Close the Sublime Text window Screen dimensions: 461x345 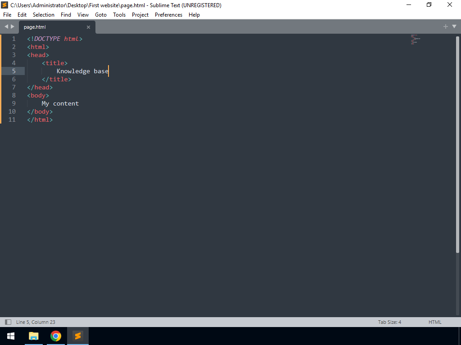click(x=450, y=5)
